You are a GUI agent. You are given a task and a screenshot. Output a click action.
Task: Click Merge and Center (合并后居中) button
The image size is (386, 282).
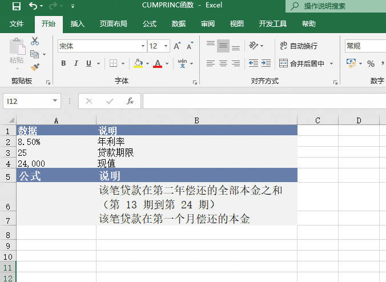point(302,63)
